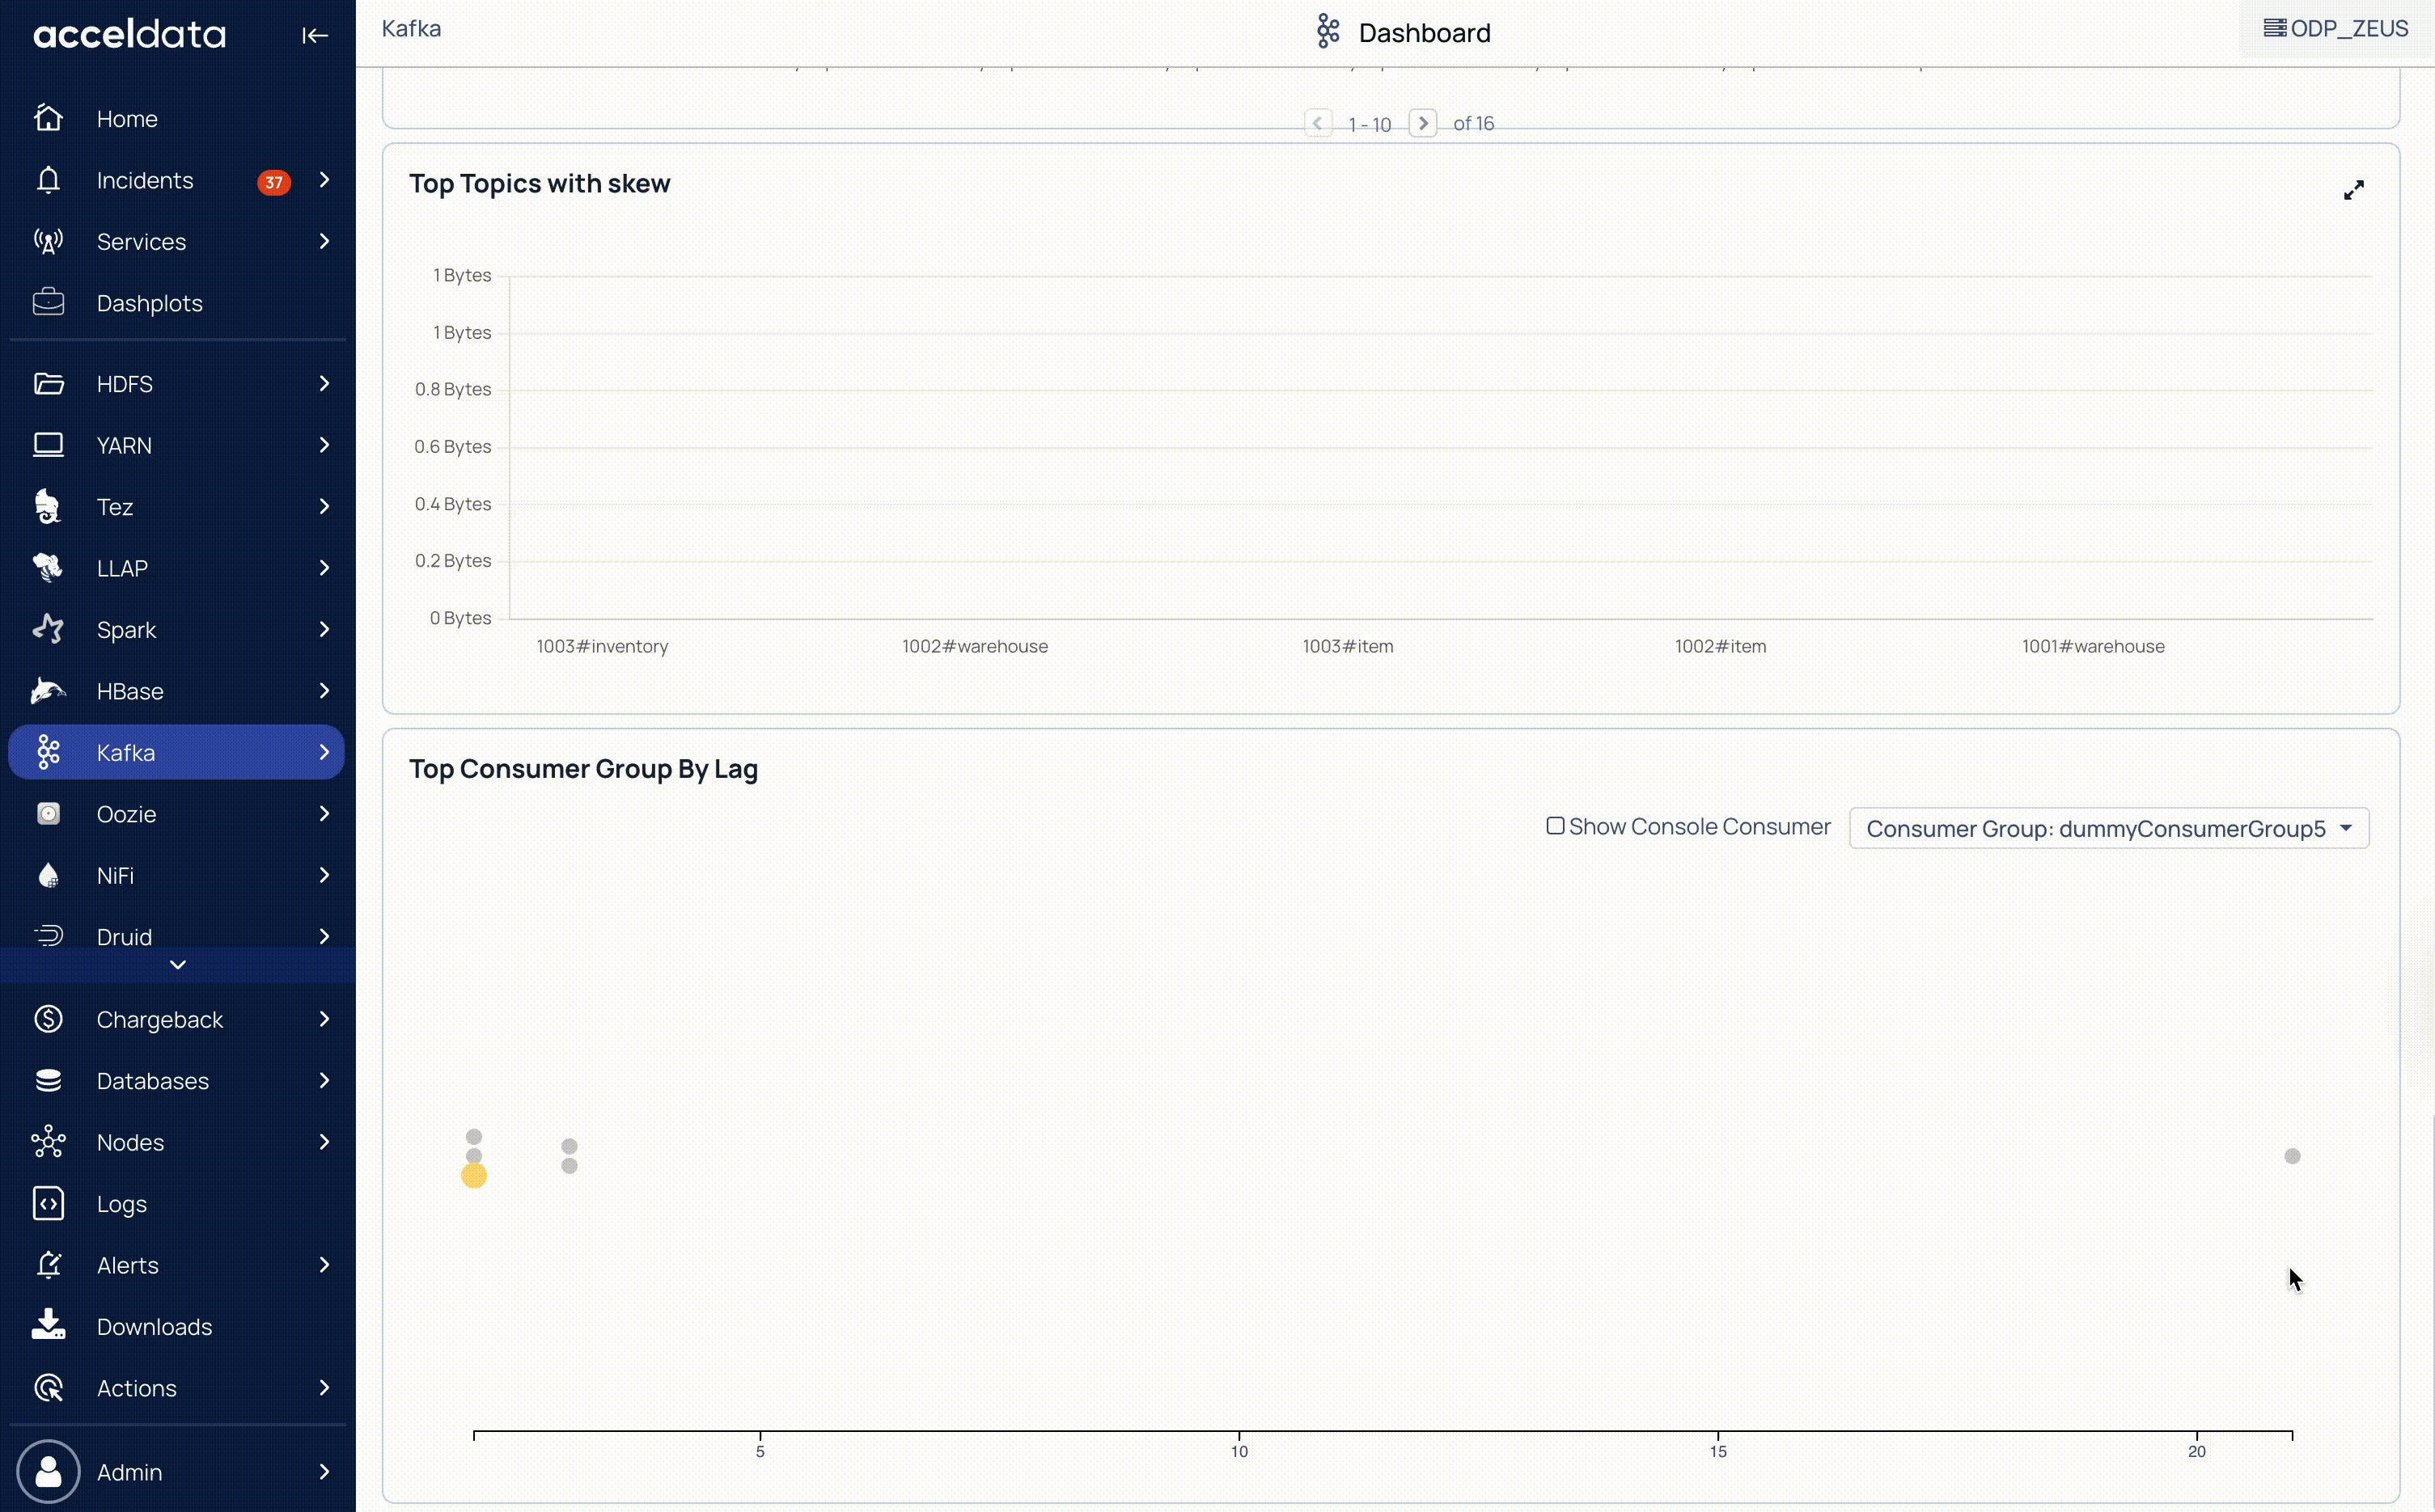Open the Consumer Group dropdown
This screenshot has height=1512, width=2435.
click(x=2108, y=828)
